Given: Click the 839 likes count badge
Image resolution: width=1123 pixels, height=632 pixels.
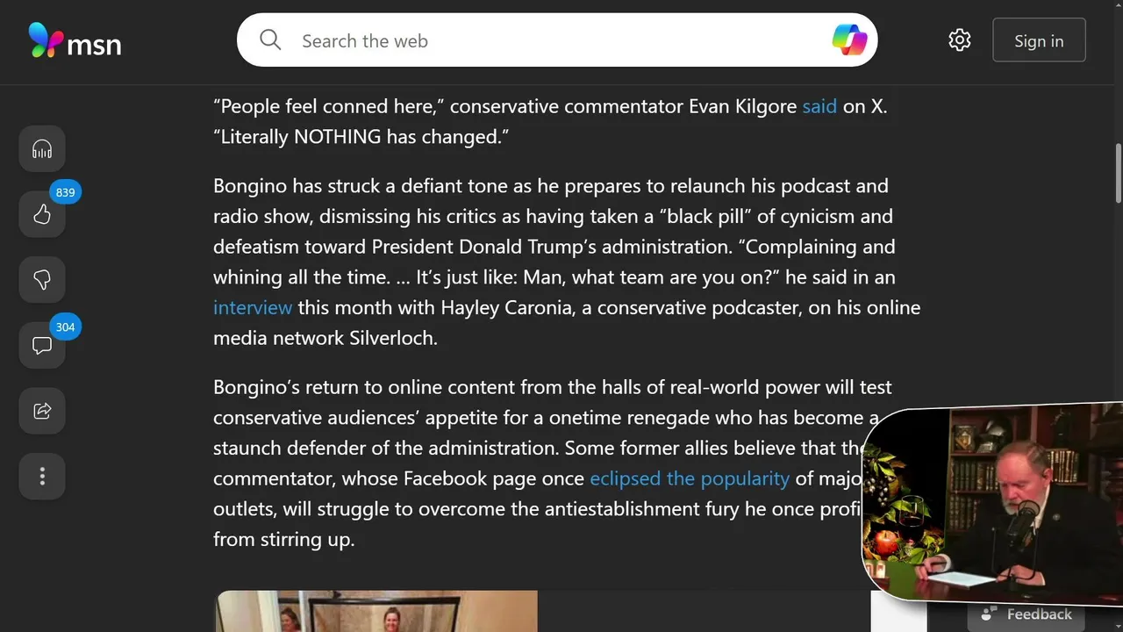Looking at the screenshot, I should coord(65,192).
